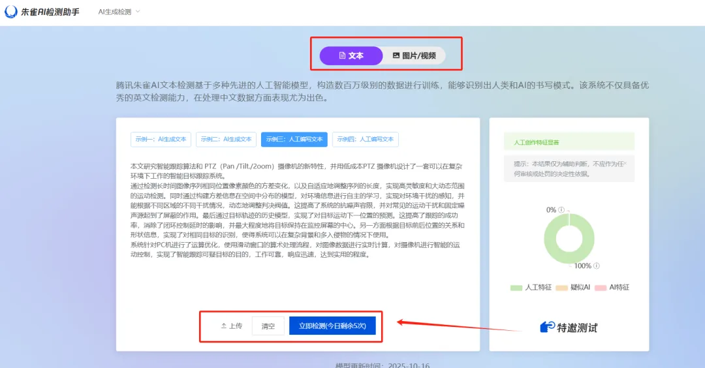Click the info icon next to 0%

point(561,210)
